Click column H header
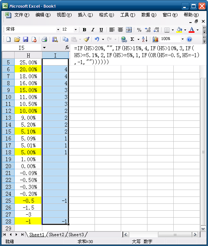208x246 pixels. tap(28, 55)
